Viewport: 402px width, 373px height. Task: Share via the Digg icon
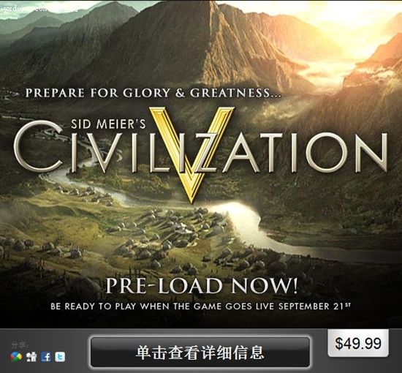pos(31,357)
